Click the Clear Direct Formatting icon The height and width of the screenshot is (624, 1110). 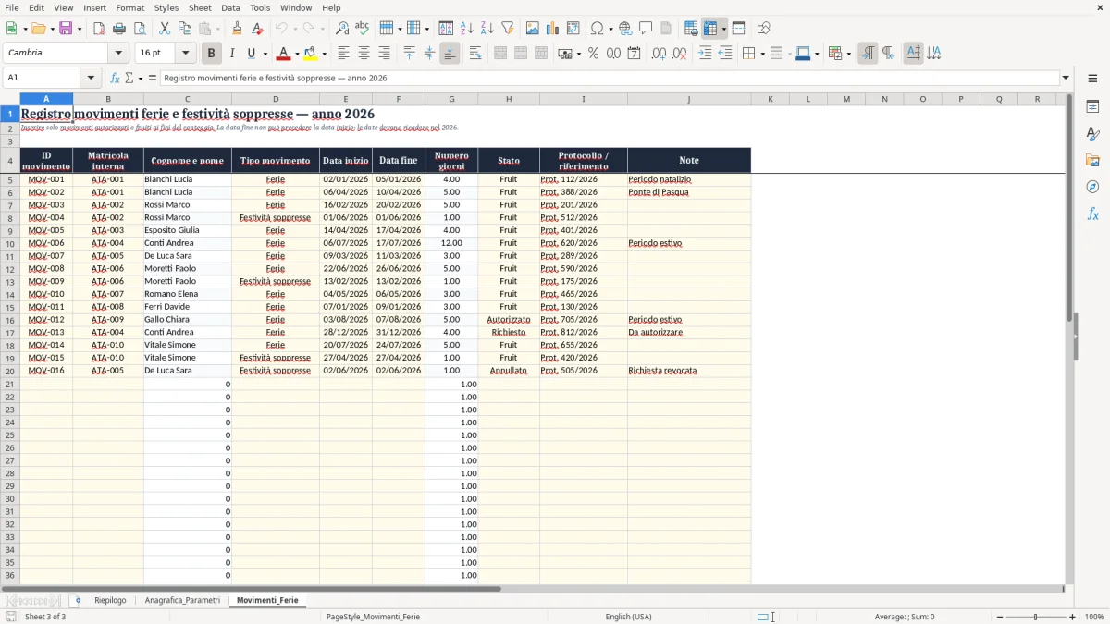[258, 29]
